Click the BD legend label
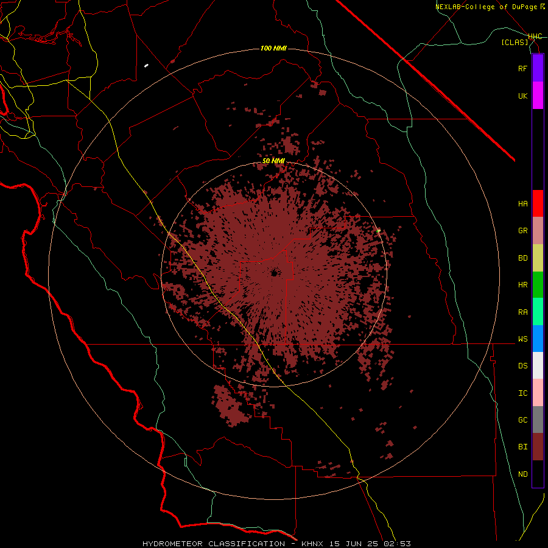This screenshot has height=548, width=548. 522,258
